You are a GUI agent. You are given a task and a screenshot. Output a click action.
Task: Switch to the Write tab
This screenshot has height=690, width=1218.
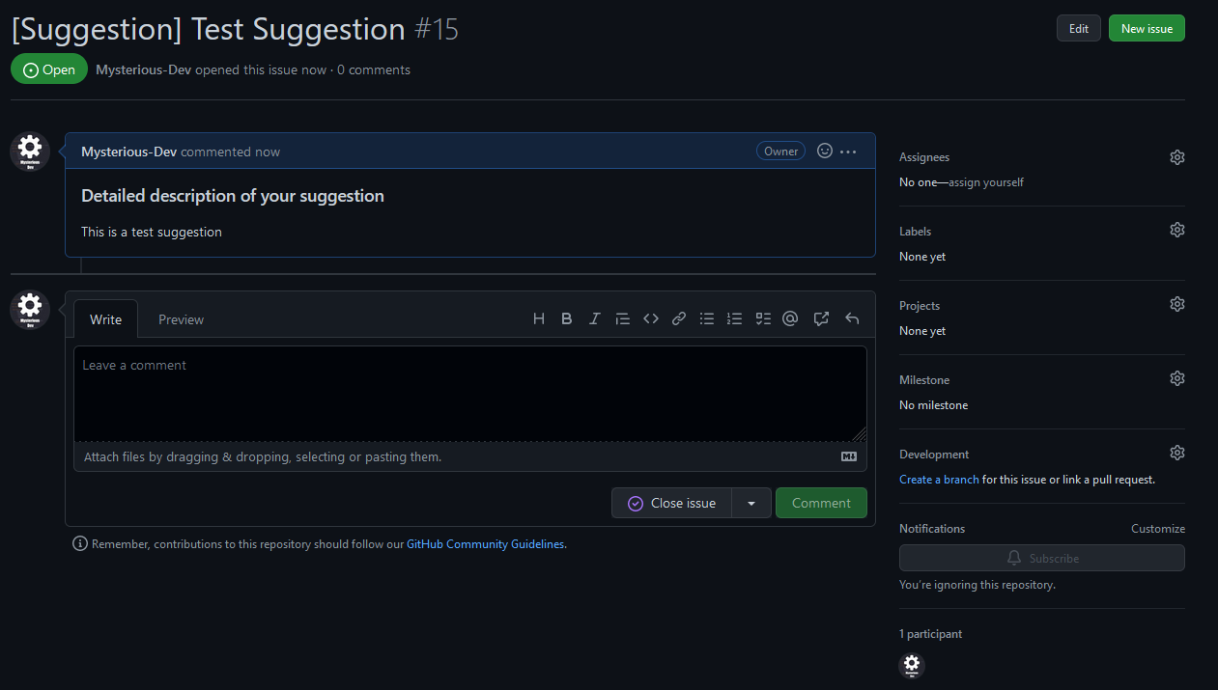coord(106,319)
